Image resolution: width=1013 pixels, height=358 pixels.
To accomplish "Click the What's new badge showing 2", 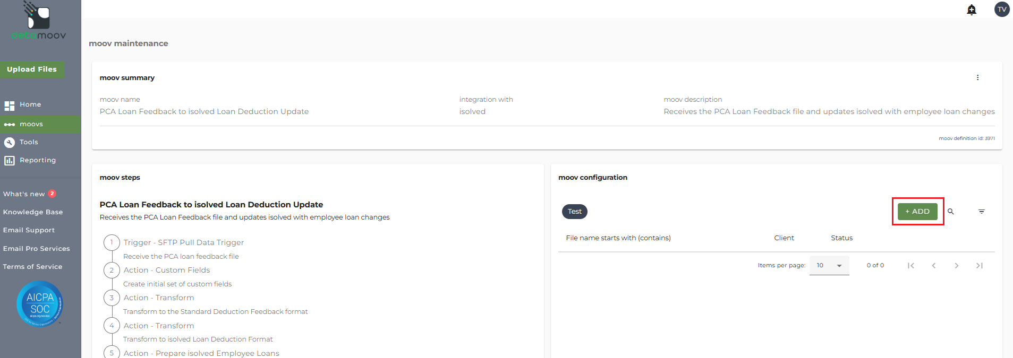I will (52, 194).
